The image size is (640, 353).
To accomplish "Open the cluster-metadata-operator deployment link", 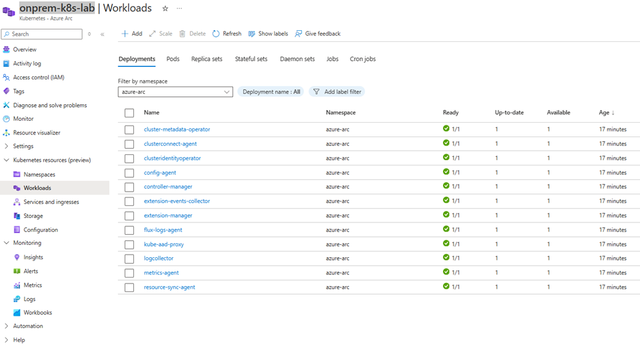I will (177, 129).
